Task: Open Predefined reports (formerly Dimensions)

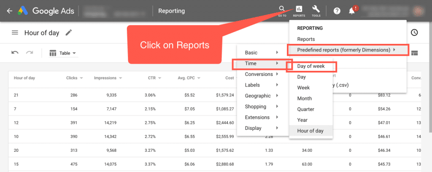Action: click(348, 50)
